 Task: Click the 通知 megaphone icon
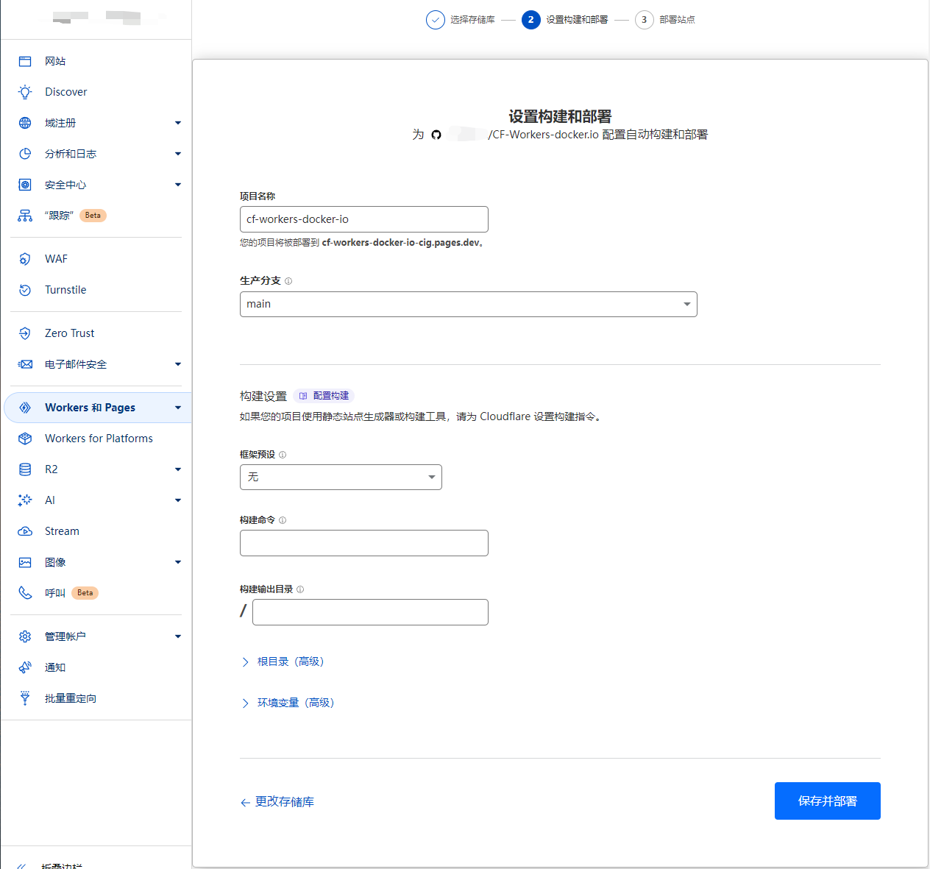coord(25,667)
